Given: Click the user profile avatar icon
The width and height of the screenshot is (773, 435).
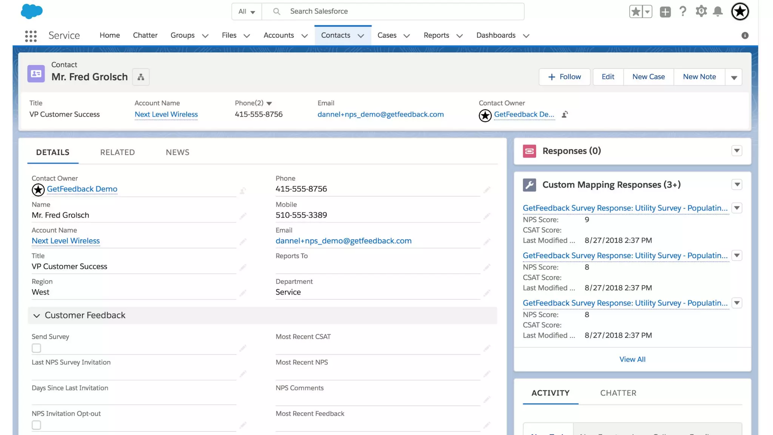Looking at the screenshot, I should tap(740, 11).
